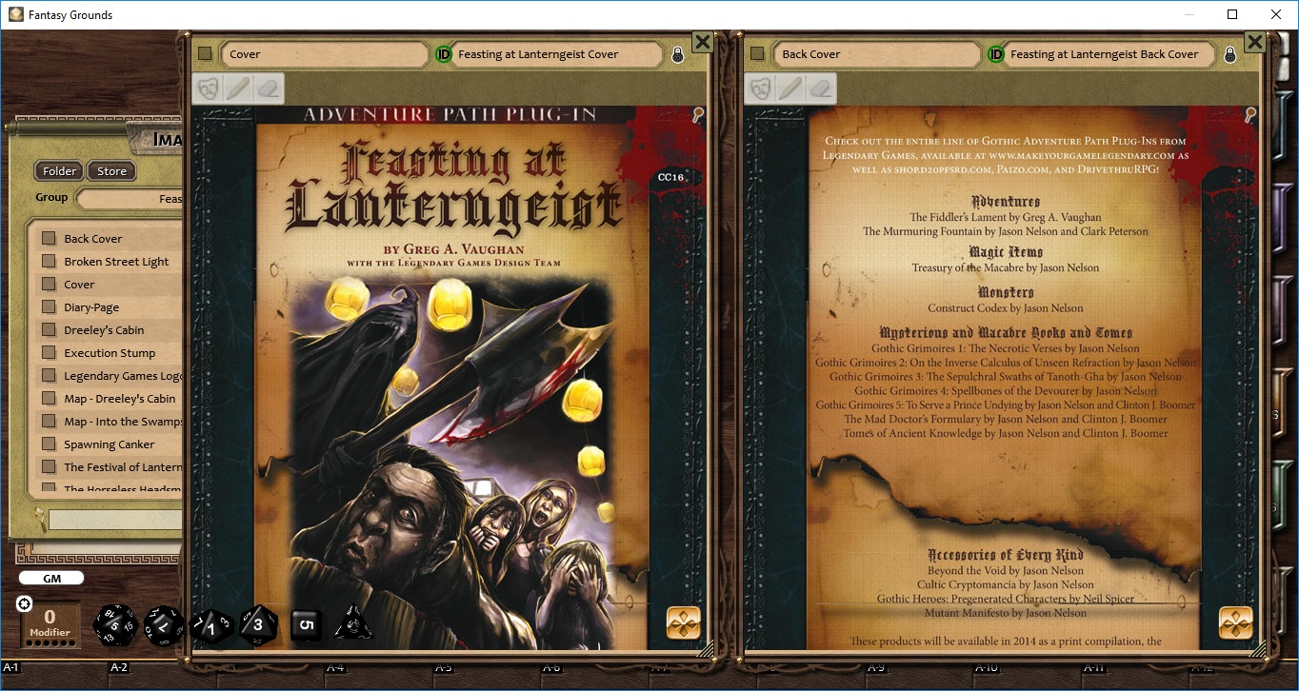Switch to the Store tab
Image resolution: width=1299 pixels, height=691 pixels.
tap(110, 170)
